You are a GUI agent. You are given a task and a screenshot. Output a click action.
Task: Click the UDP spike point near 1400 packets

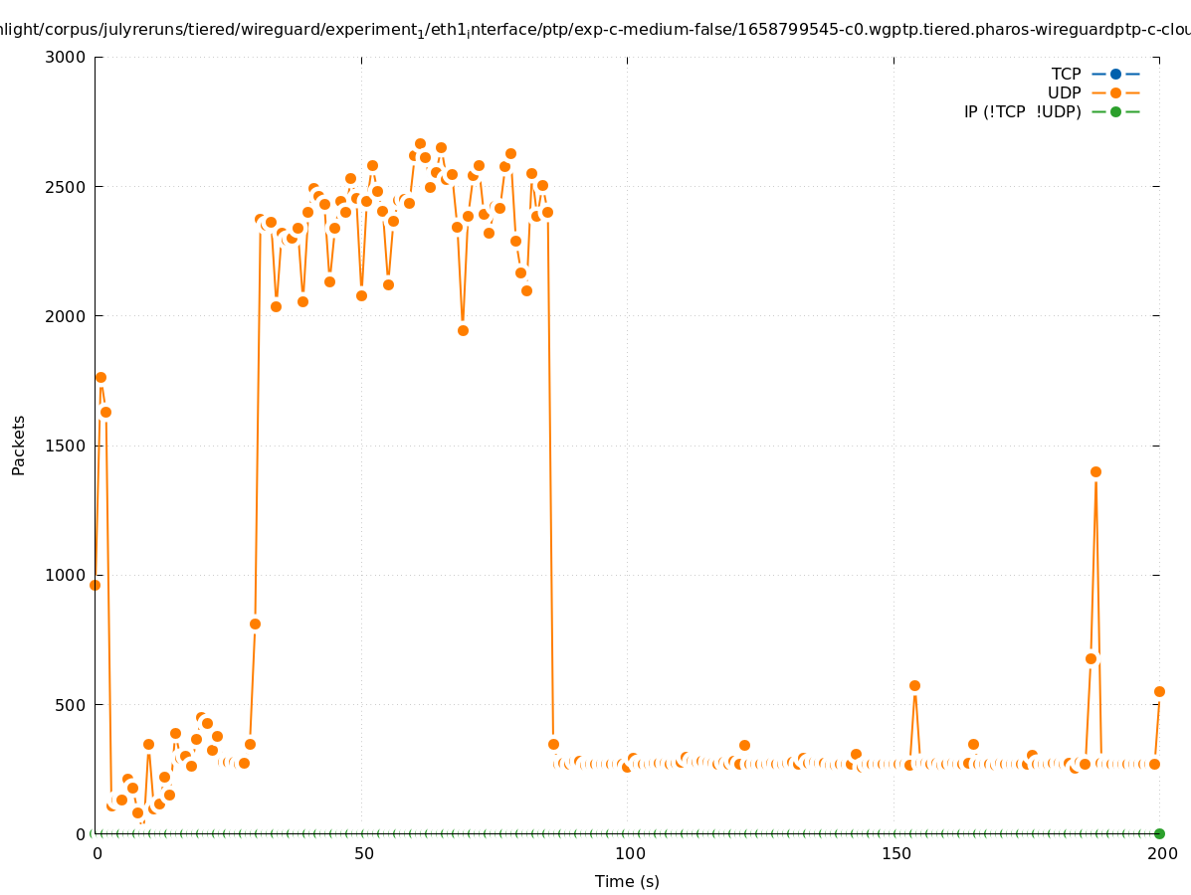pyautogui.click(x=1095, y=471)
